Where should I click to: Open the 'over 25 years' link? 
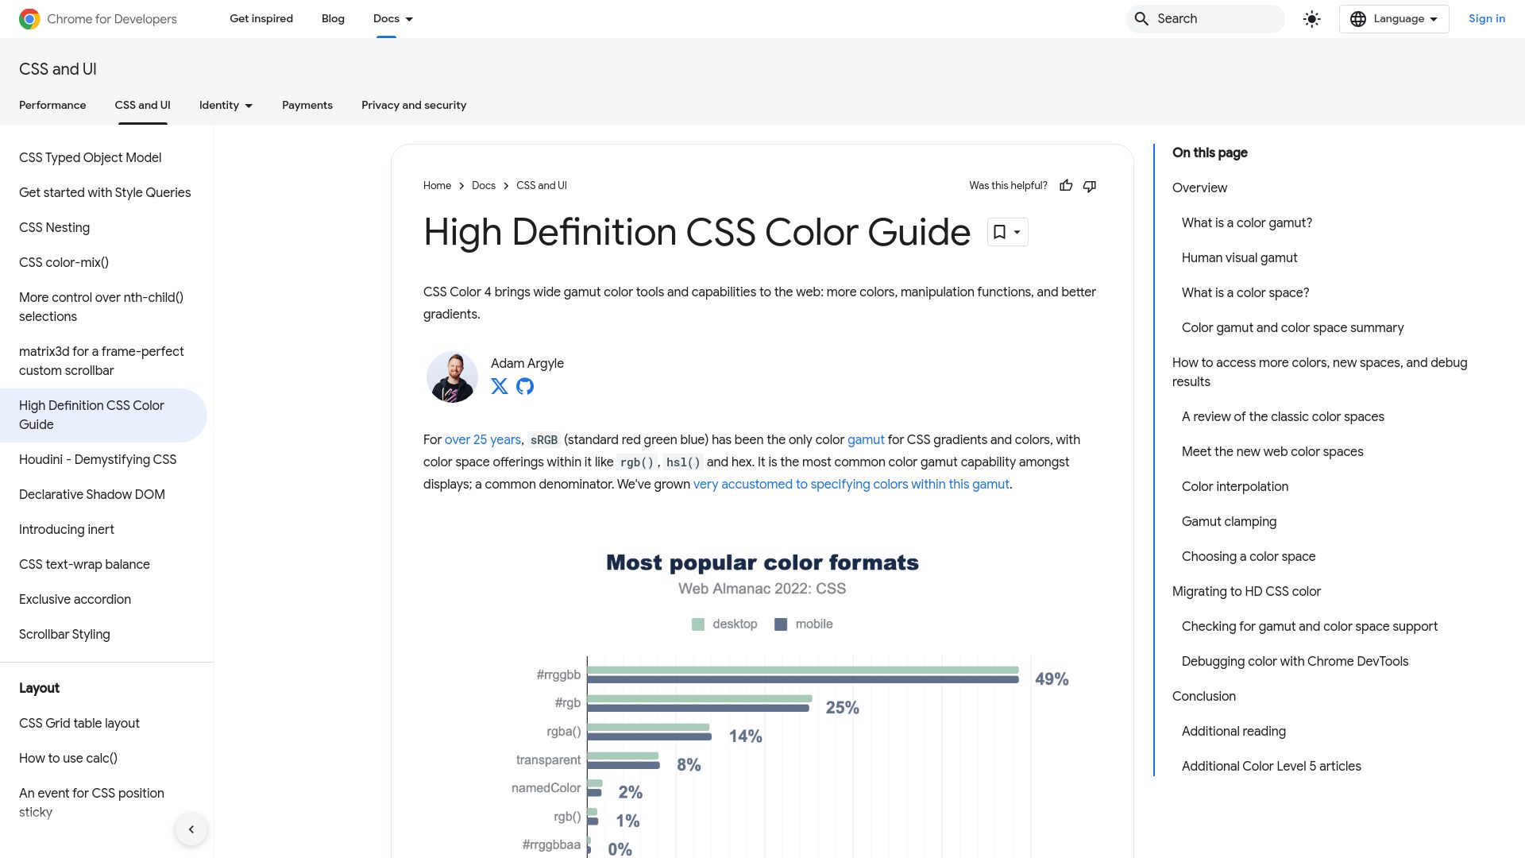coord(483,440)
